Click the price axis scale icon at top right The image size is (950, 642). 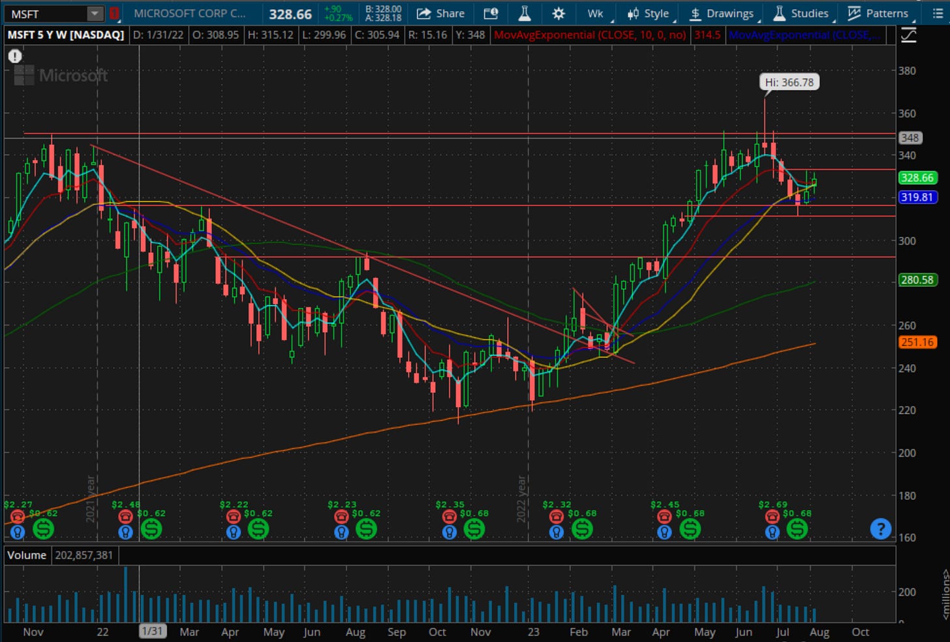908,35
